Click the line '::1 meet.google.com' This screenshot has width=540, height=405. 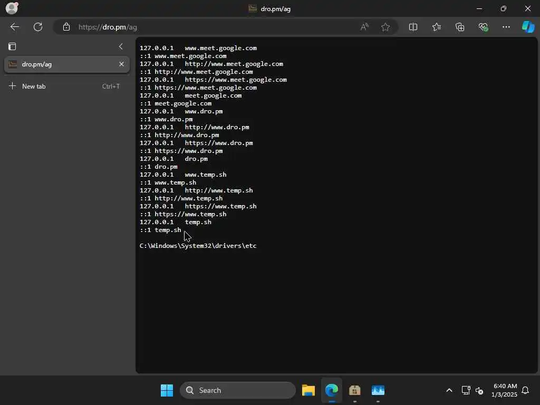tap(176, 103)
